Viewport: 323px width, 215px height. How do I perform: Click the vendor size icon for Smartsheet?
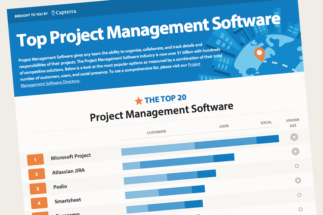(298, 180)
